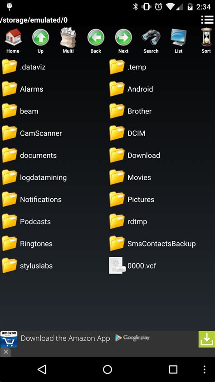215x382 pixels.
Task: Open the documents folder icon
Action: pos(10,155)
